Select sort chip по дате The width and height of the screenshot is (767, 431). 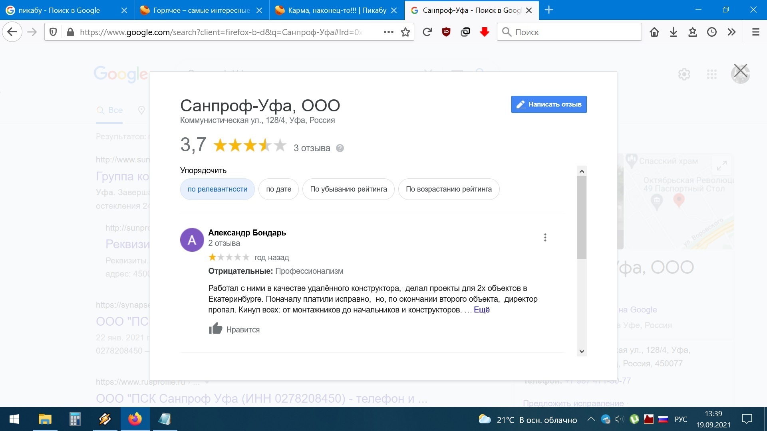pos(278,189)
